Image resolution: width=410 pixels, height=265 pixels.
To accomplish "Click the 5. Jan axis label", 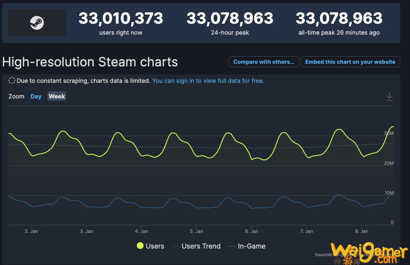I will 197,231.
